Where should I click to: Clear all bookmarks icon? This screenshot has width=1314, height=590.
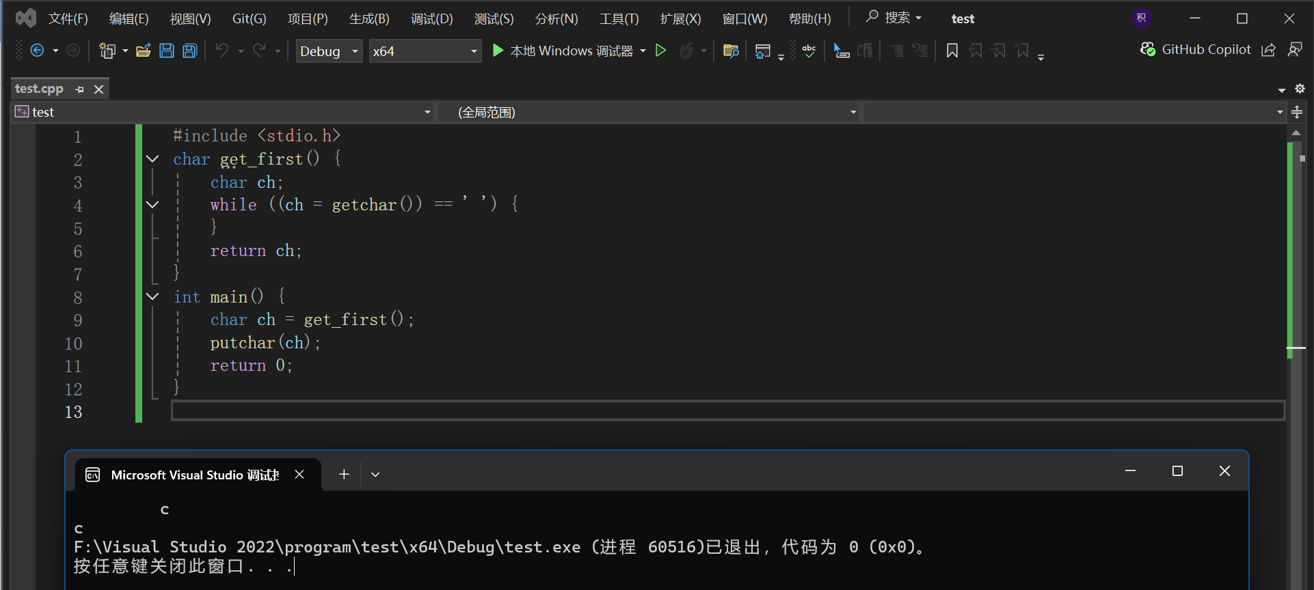(1022, 51)
